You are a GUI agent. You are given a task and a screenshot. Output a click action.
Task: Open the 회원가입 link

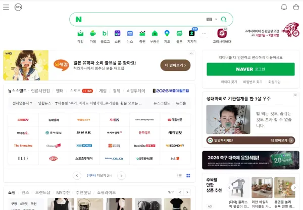(x=274, y=82)
